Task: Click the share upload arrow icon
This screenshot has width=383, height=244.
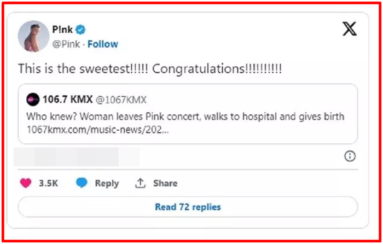Action: (x=140, y=183)
